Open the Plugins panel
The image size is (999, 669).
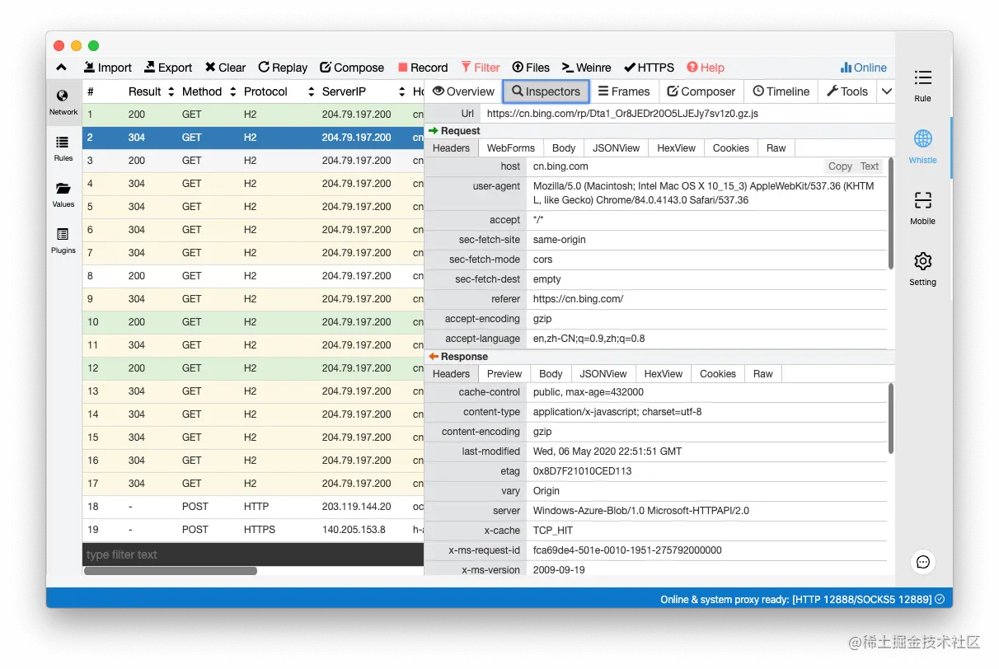(63, 241)
